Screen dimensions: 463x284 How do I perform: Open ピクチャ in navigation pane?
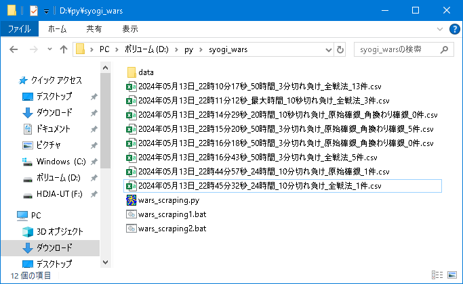[x=48, y=145]
